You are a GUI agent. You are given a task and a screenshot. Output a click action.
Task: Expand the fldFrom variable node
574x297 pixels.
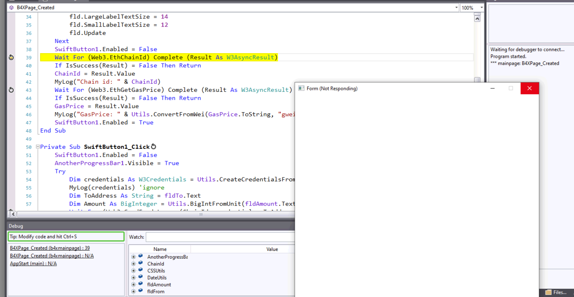pos(134,292)
